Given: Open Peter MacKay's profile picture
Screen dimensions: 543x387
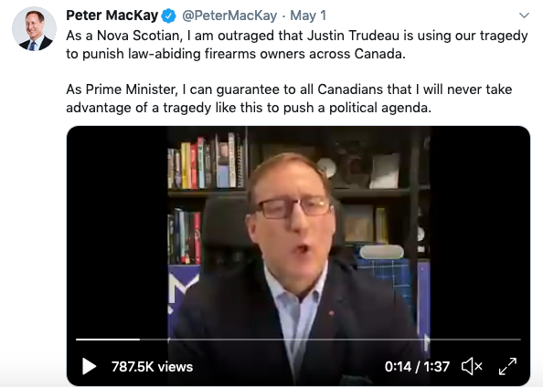Looking at the screenshot, I should [x=34, y=28].
